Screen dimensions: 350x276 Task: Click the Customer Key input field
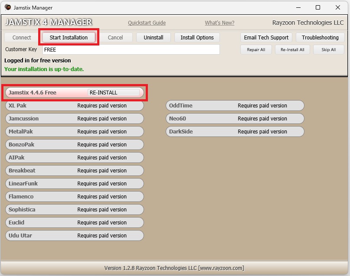(131, 50)
